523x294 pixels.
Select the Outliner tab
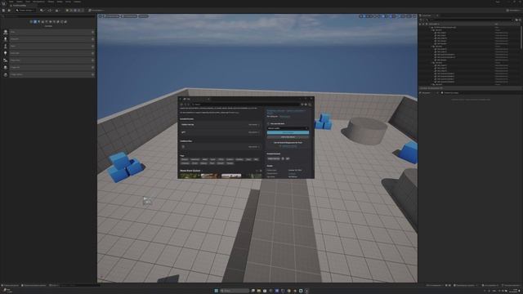[x=427, y=16]
